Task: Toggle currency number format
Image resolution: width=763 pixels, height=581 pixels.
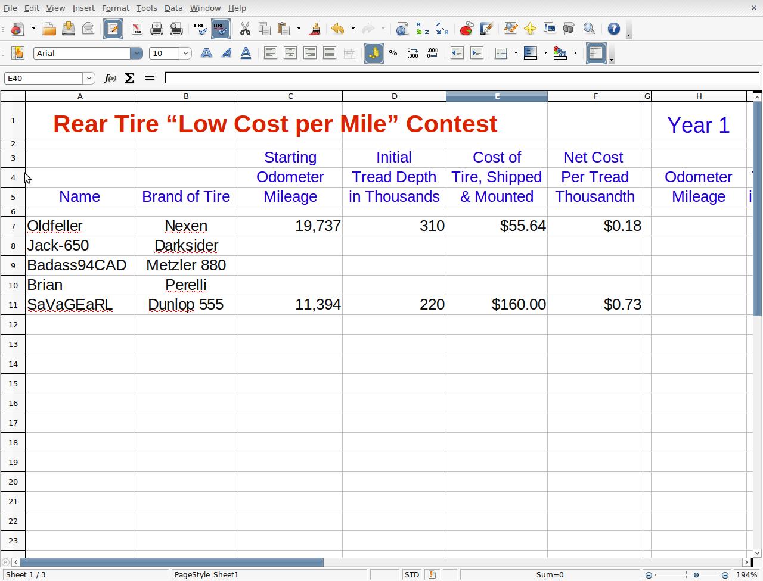Action: coord(374,53)
